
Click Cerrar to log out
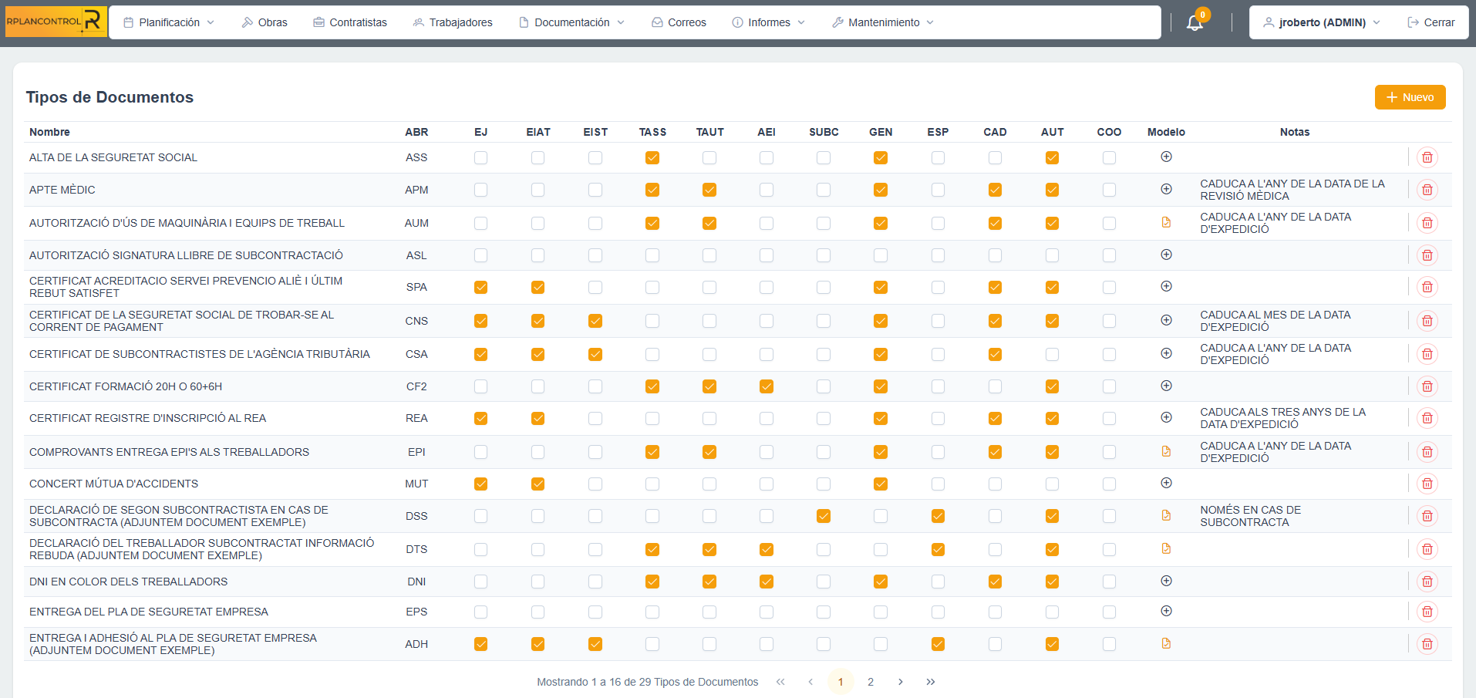tap(1431, 22)
